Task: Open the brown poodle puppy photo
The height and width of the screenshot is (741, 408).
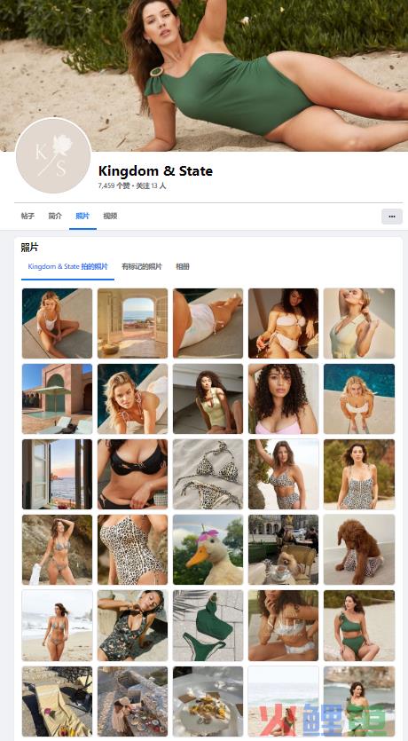Action: [x=359, y=549]
